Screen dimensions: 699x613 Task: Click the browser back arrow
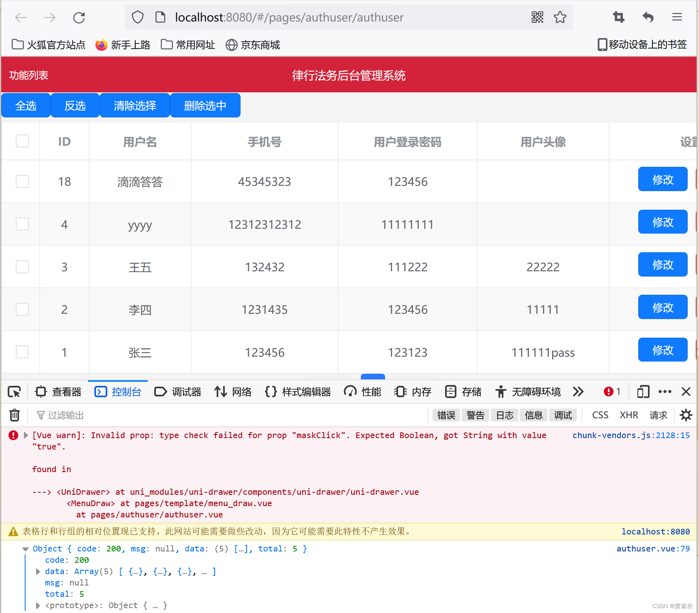click(x=21, y=17)
